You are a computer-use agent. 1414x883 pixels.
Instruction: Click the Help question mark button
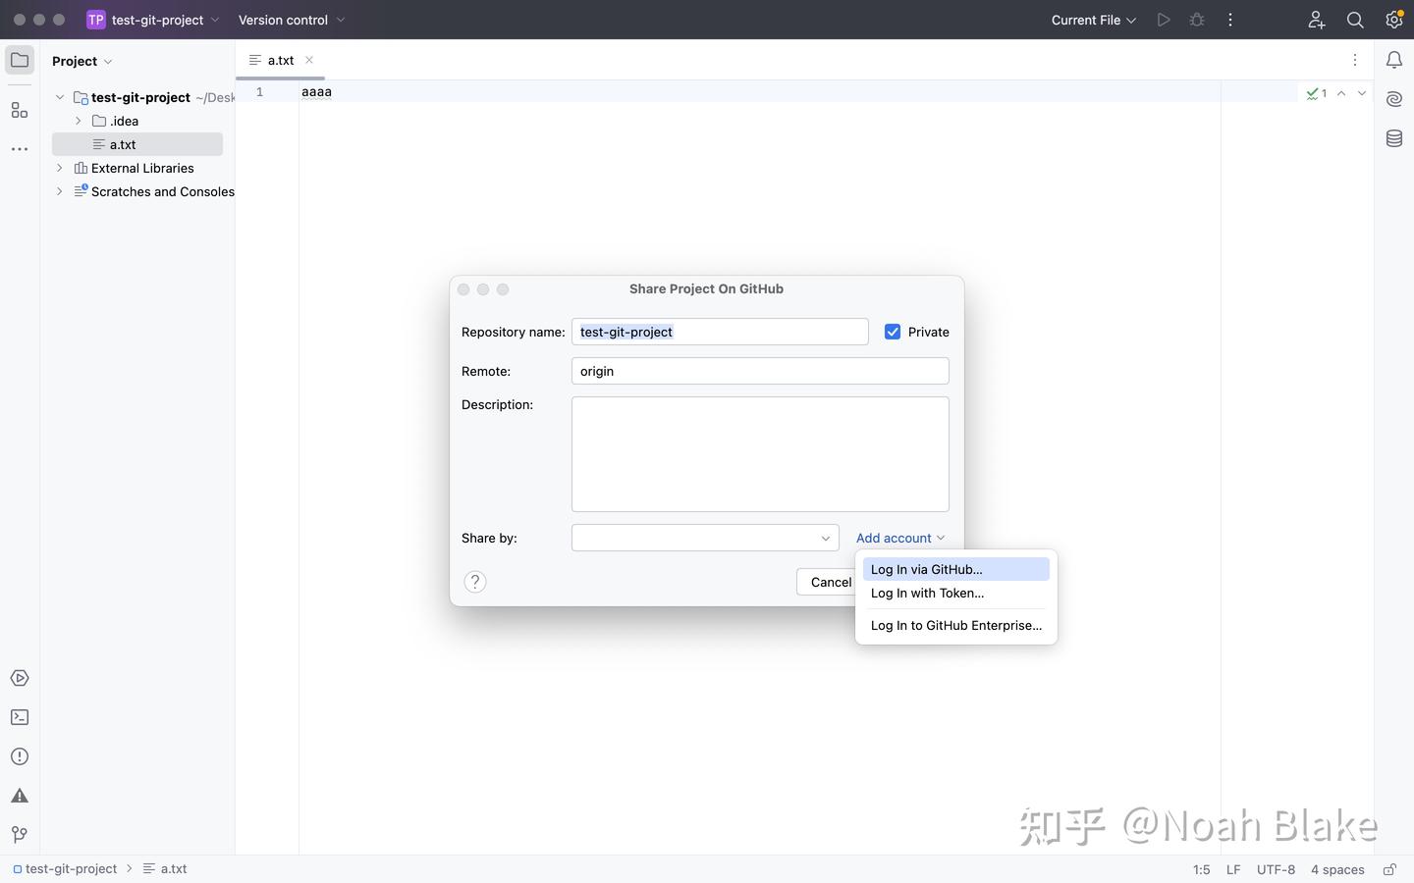click(475, 582)
